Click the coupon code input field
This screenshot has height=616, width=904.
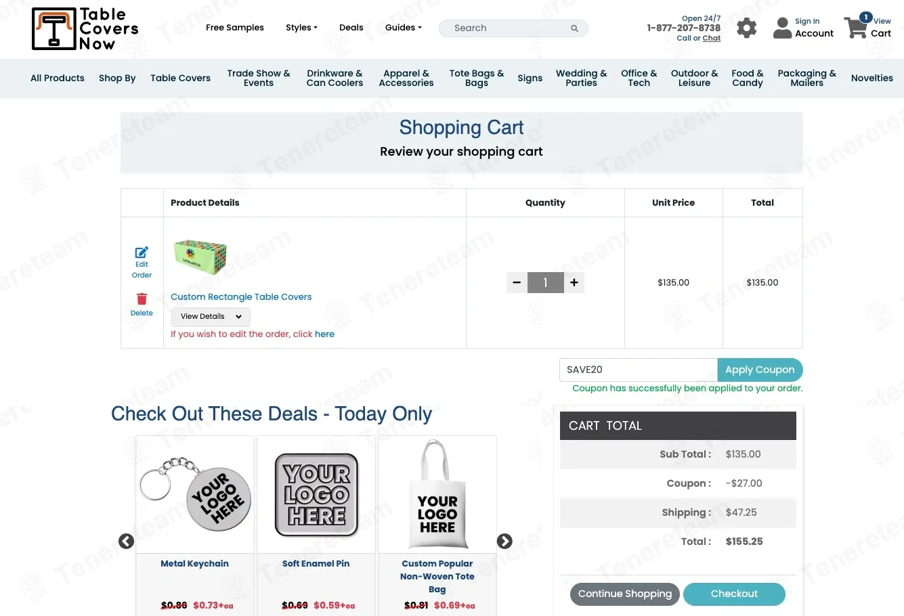click(x=638, y=370)
